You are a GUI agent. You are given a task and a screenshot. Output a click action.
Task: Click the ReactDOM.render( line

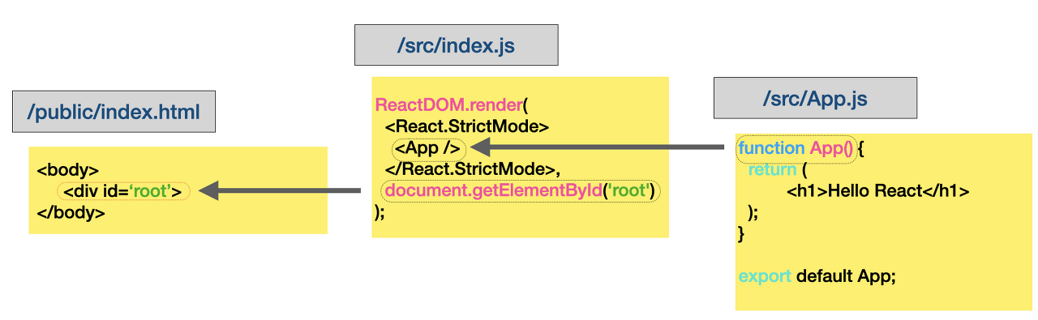tap(452, 106)
